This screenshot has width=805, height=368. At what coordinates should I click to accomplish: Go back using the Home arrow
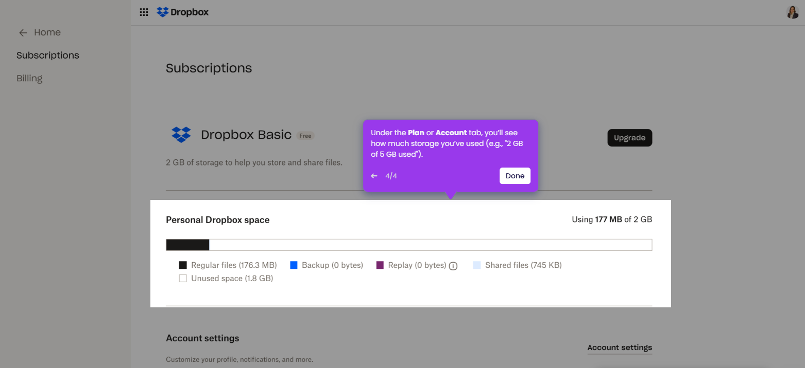pos(23,33)
